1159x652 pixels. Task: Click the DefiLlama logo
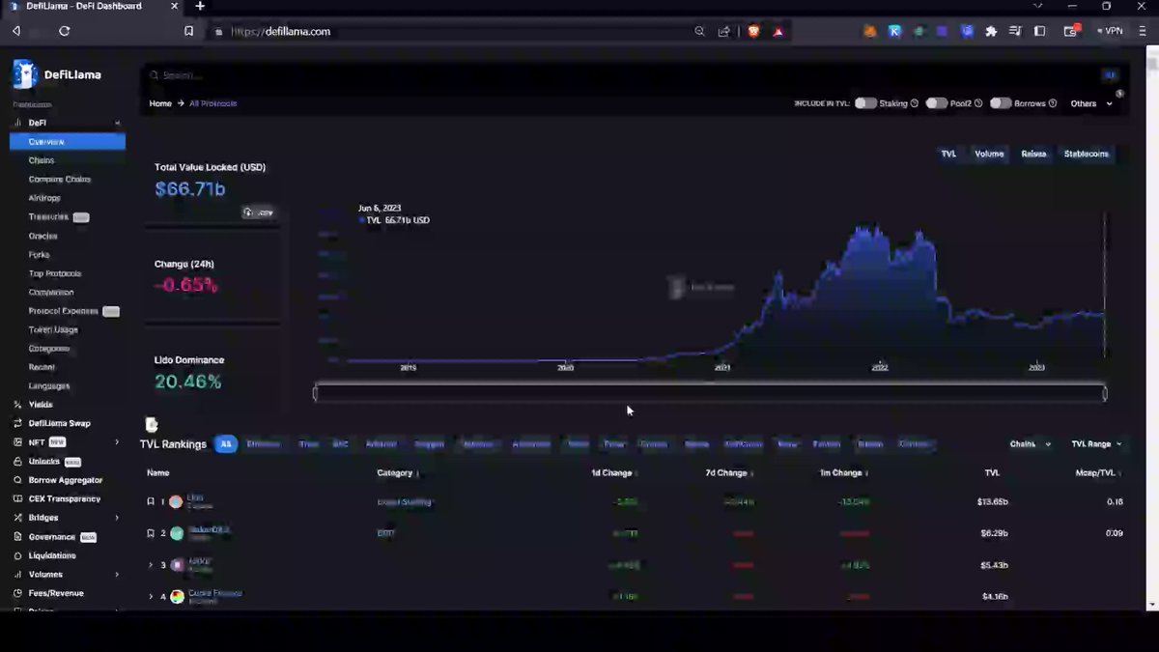(x=56, y=74)
